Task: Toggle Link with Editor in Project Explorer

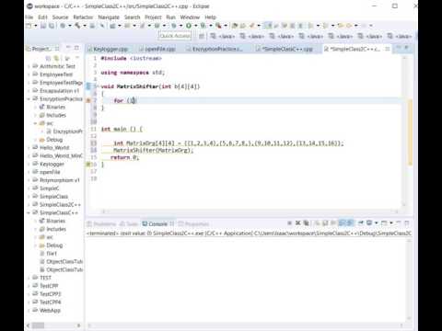Action: pyautogui.click(x=56, y=58)
